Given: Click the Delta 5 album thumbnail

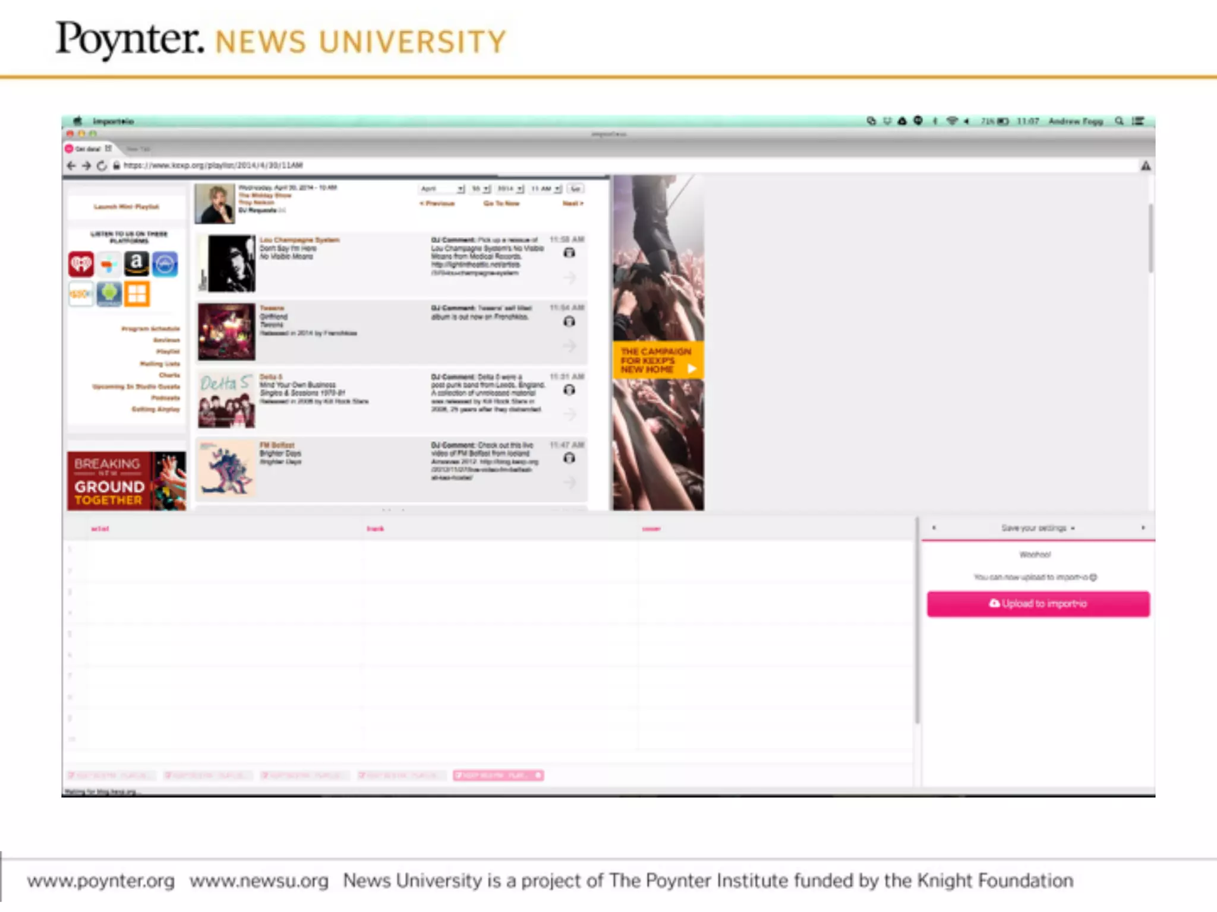Looking at the screenshot, I should click(x=226, y=401).
